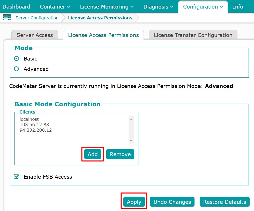Expand the Container menu

[x=55, y=7]
